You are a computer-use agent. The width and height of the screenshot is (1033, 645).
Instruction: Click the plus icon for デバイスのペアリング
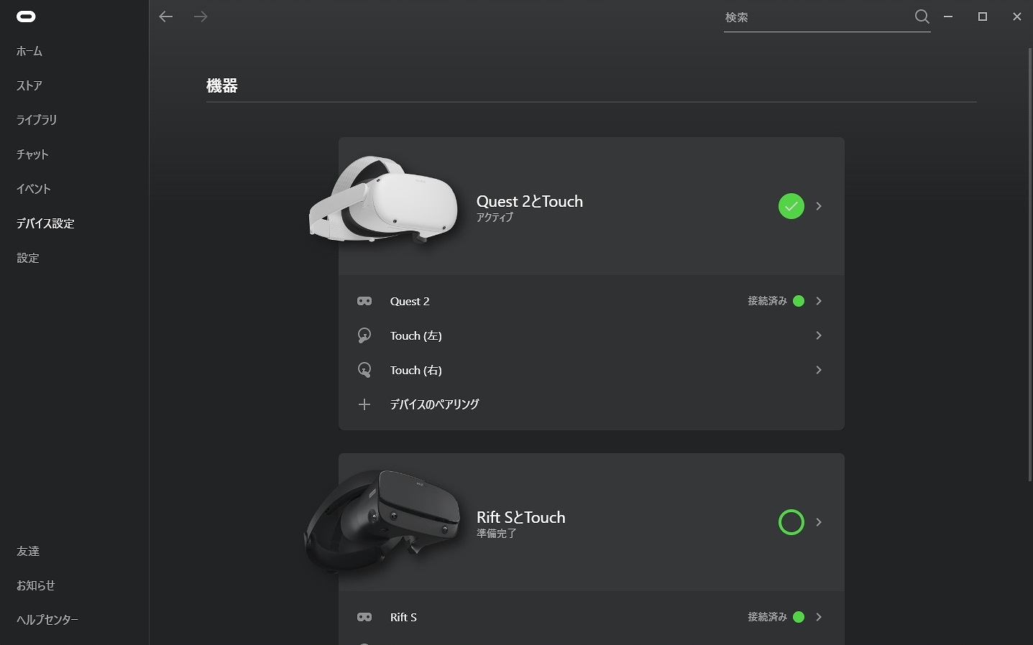click(364, 404)
